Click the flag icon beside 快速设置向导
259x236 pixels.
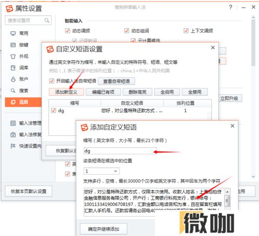click(x=13, y=146)
